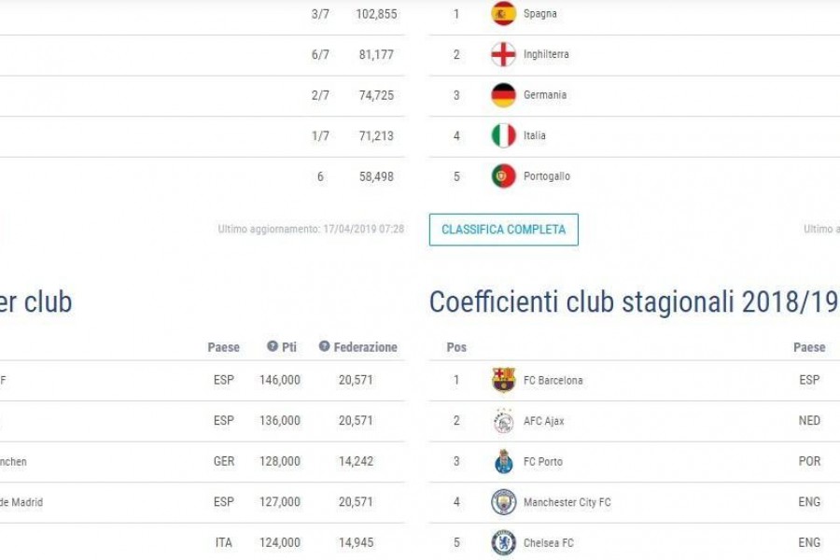This screenshot has height=560, width=840.
Task: Click the Italia flag icon
Action: click(x=503, y=135)
